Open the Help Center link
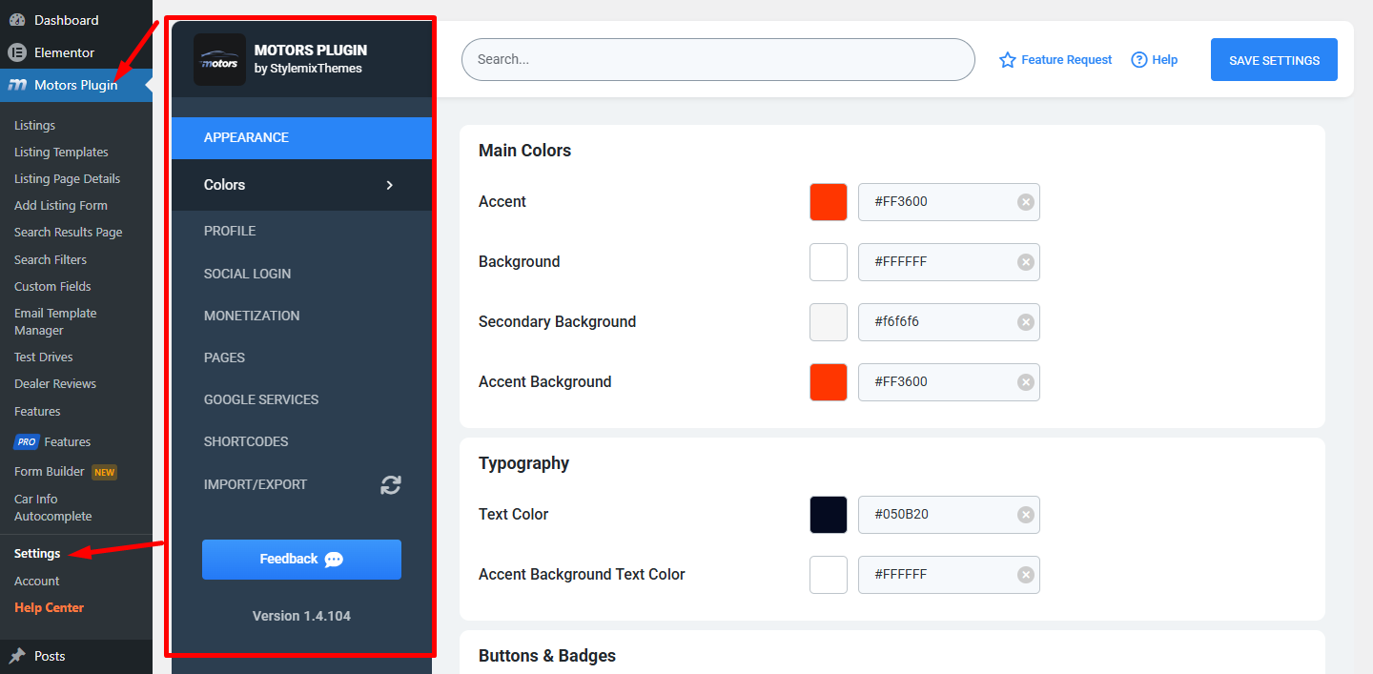The image size is (1373, 674). 49,607
